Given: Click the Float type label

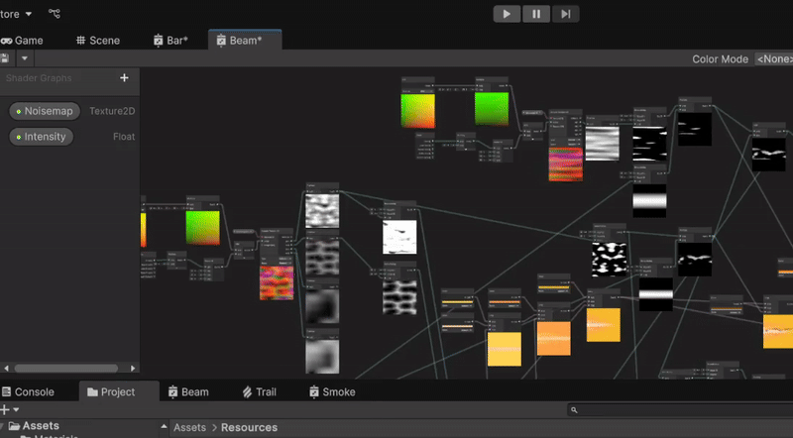Looking at the screenshot, I should pos(124,137).
